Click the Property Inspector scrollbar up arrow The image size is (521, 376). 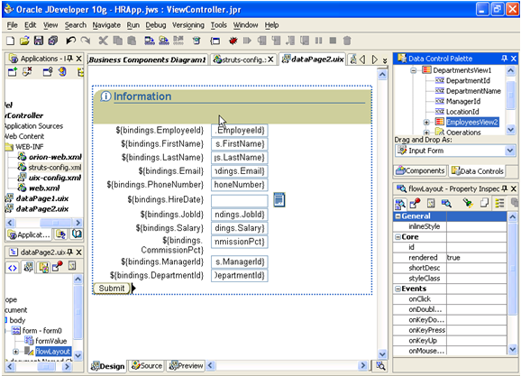pyautogui.click(x=512, y=216)
